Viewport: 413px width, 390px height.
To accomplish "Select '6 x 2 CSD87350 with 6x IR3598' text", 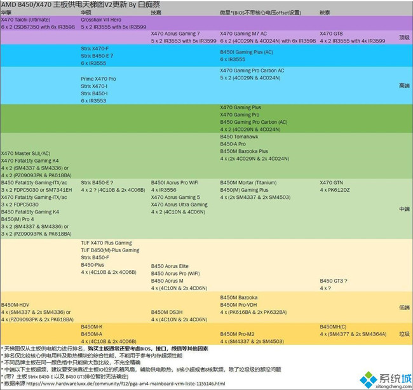I will click(38, 27).
